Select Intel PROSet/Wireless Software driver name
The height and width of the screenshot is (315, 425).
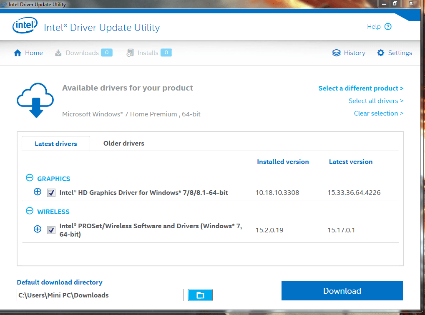pyautogui.click(x=151, y=230)
